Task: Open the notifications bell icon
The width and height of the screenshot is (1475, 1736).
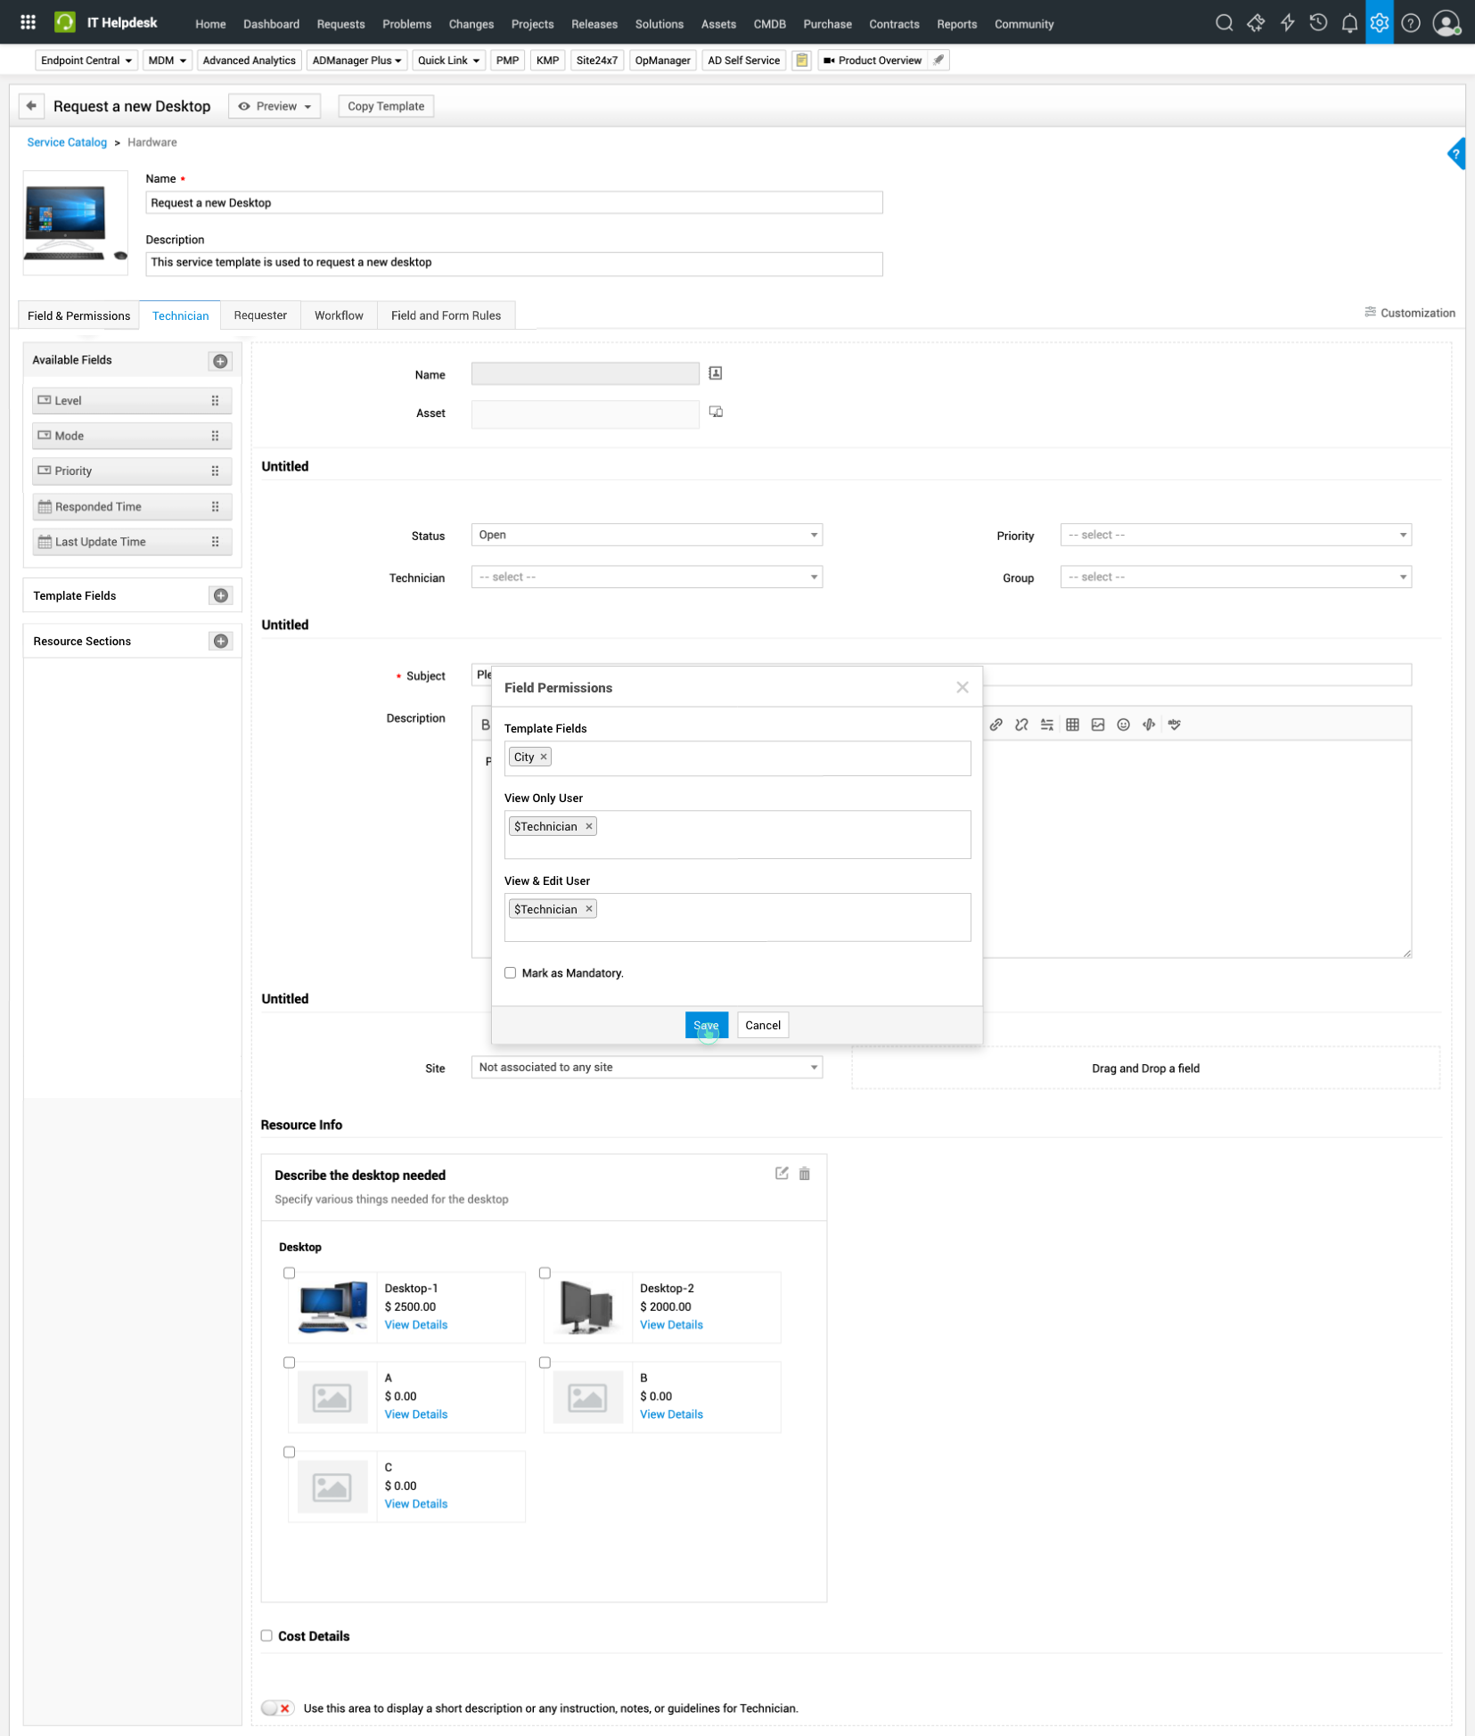Action: (x=1349, y=23)
